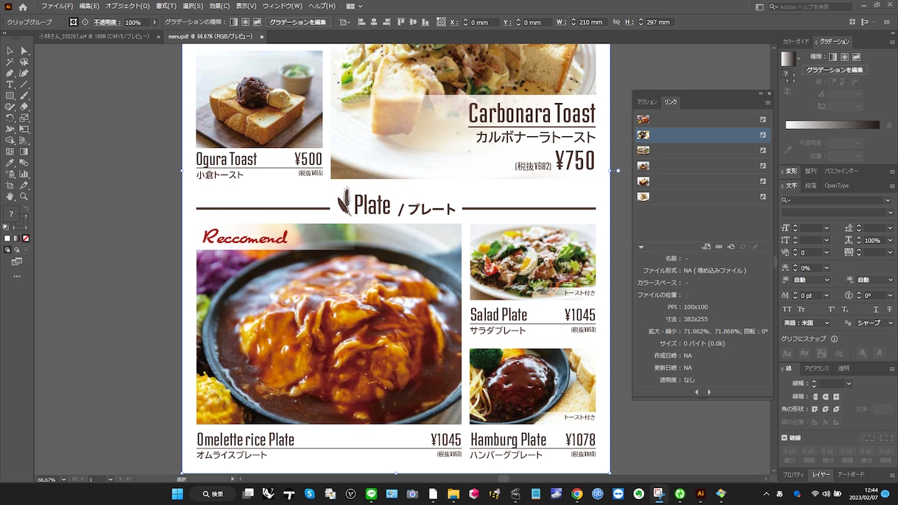Choose radial gradient type in Gradient panel
This screenshot has width=898, height=505.
pyautogui.click(x=844, y=56)
